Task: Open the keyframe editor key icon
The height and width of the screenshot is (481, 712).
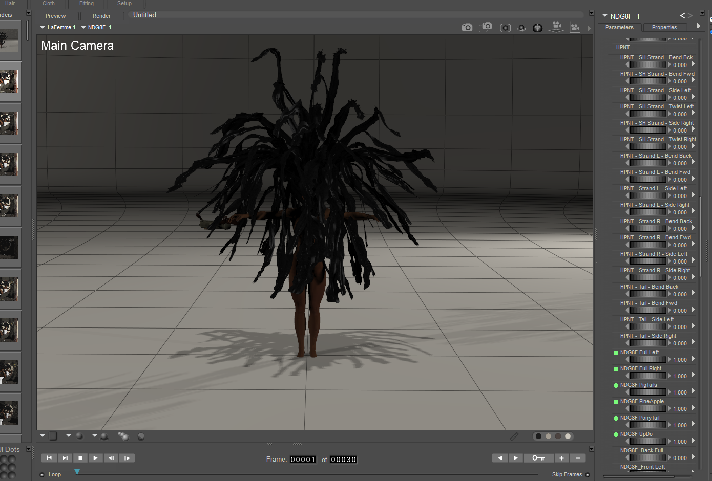Action: coord(538,458)
